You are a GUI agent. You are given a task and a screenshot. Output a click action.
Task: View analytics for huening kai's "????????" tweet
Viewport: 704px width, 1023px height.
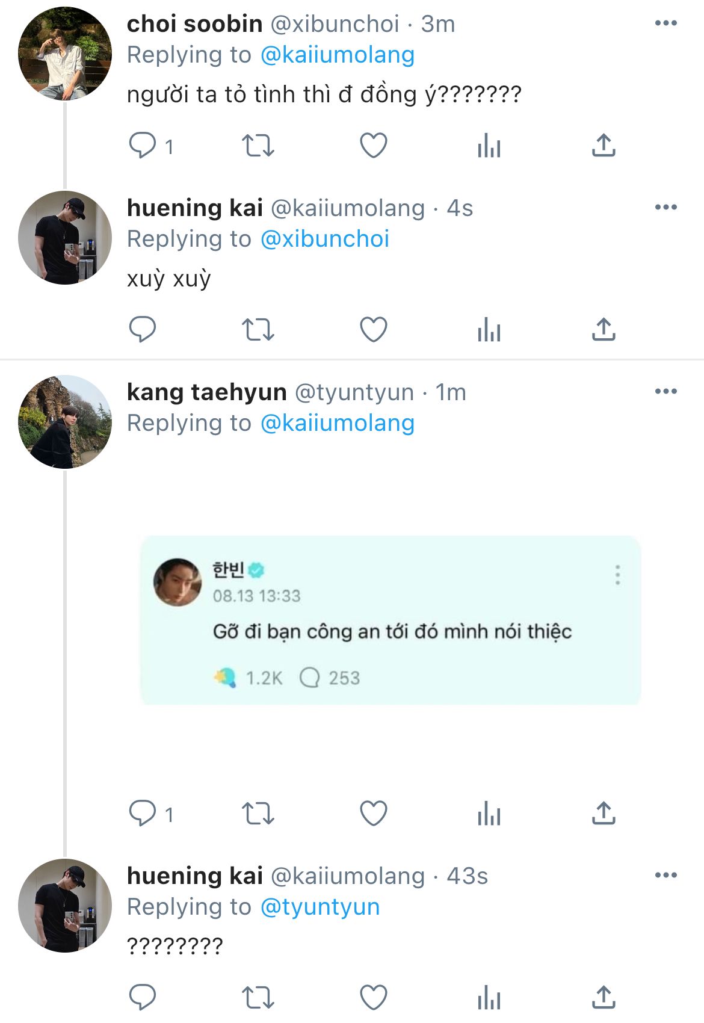coord(489,998)
